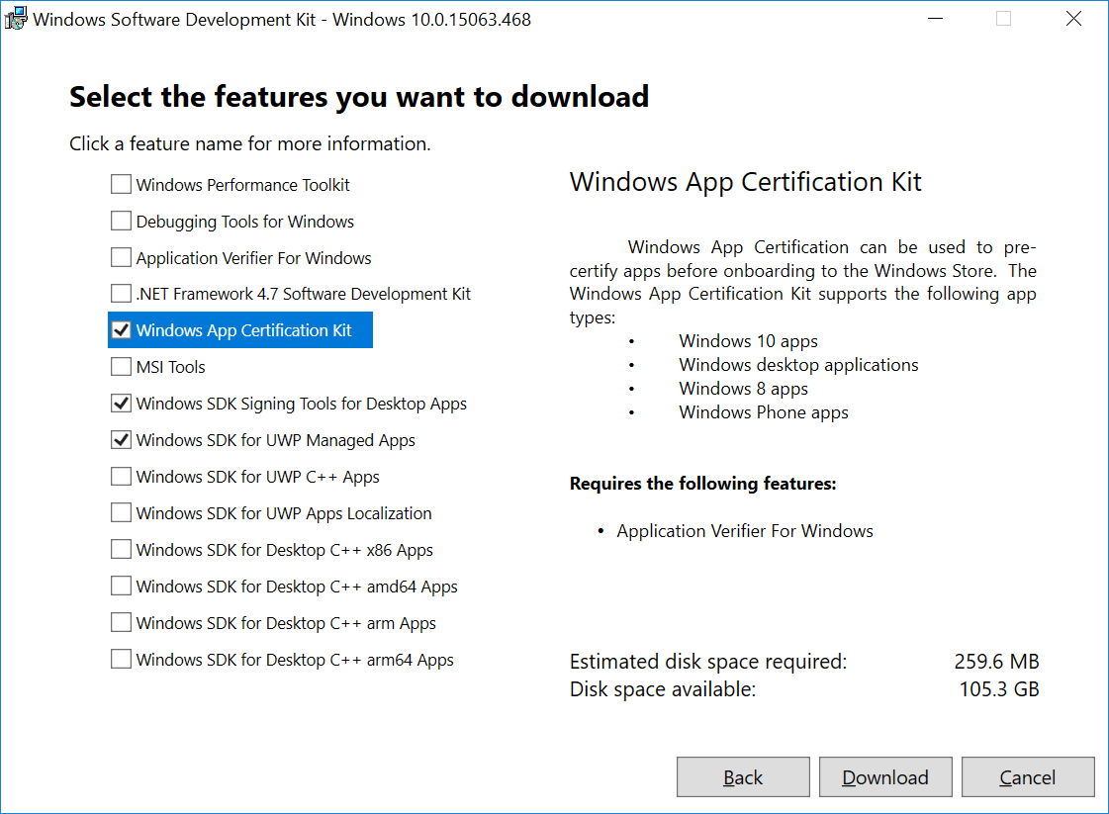Enable MSI Tools
The width and height of the screenshot is (1109, 814).
[x=121, y=367]
